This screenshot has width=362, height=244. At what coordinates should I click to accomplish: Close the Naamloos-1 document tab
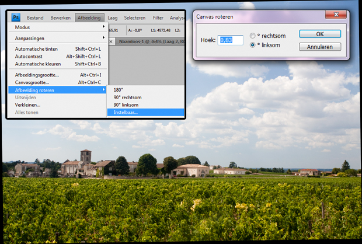(111, 41)
